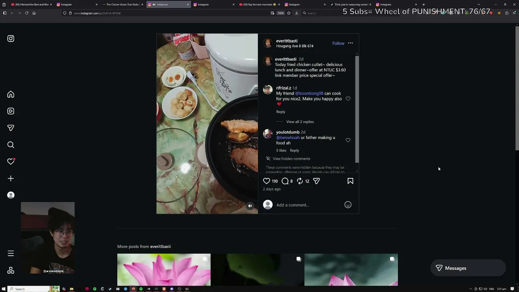Open the hamburger More menu in sidebar
The height and width of the screenshot is (292, 519).
click(x=11, y=253)
